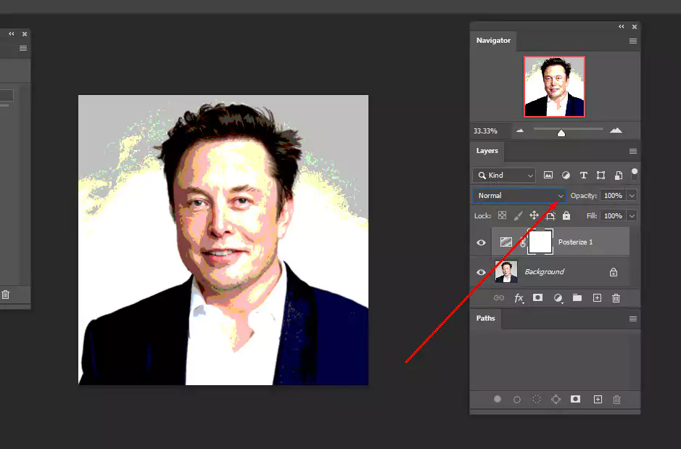Viewport: 681px width, 449px height.
Task: Filter layers by adjustment layer type
Action: pyautogui.click(x=566, y=175)
